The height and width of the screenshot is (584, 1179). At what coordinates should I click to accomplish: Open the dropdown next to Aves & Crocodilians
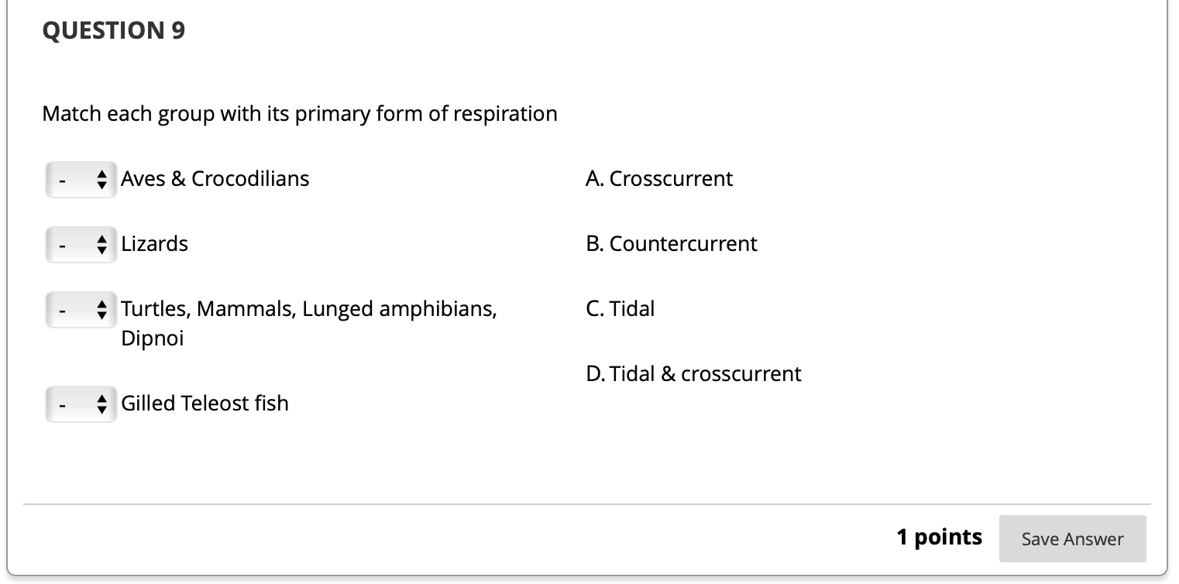[81, 179]
